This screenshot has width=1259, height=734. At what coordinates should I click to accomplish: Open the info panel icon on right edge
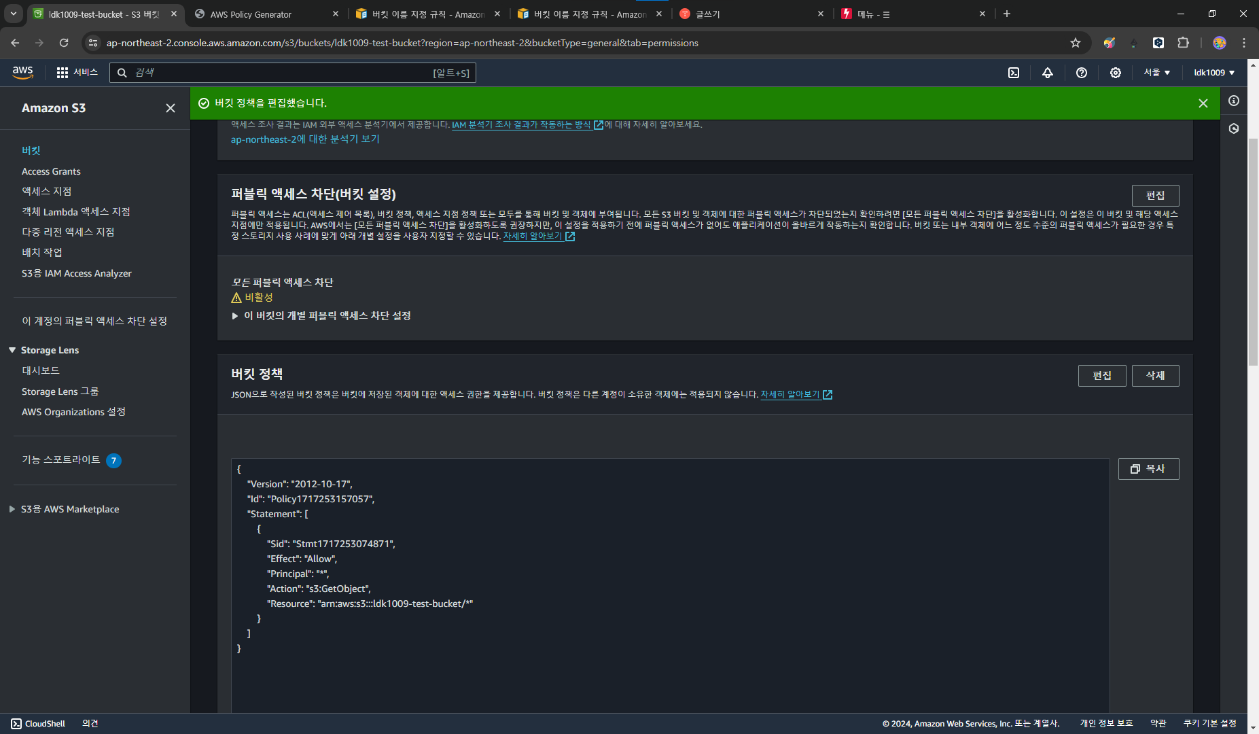[1234, 101]
